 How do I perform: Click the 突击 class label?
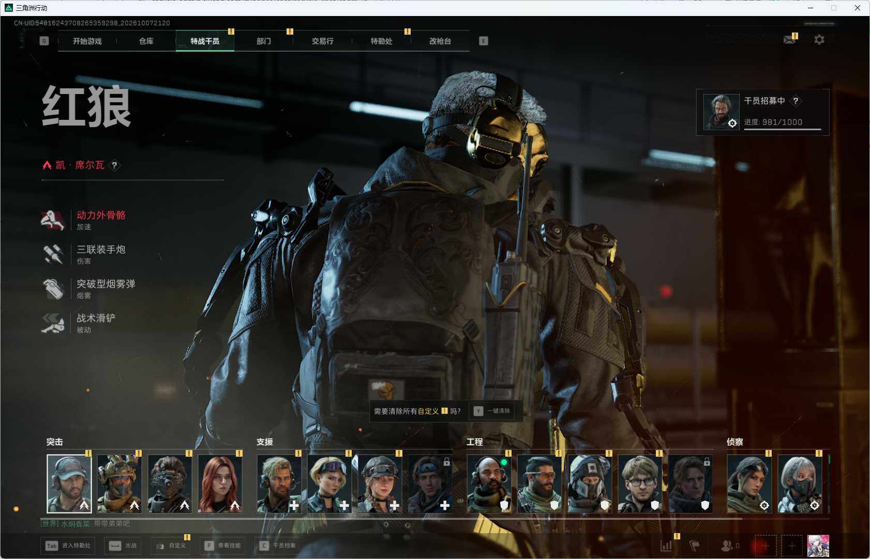tap(55, 442)
